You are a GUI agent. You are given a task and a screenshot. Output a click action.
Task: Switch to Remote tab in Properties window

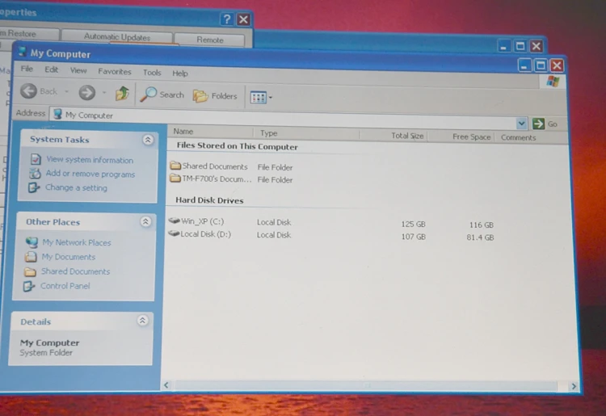pos(210,40)
